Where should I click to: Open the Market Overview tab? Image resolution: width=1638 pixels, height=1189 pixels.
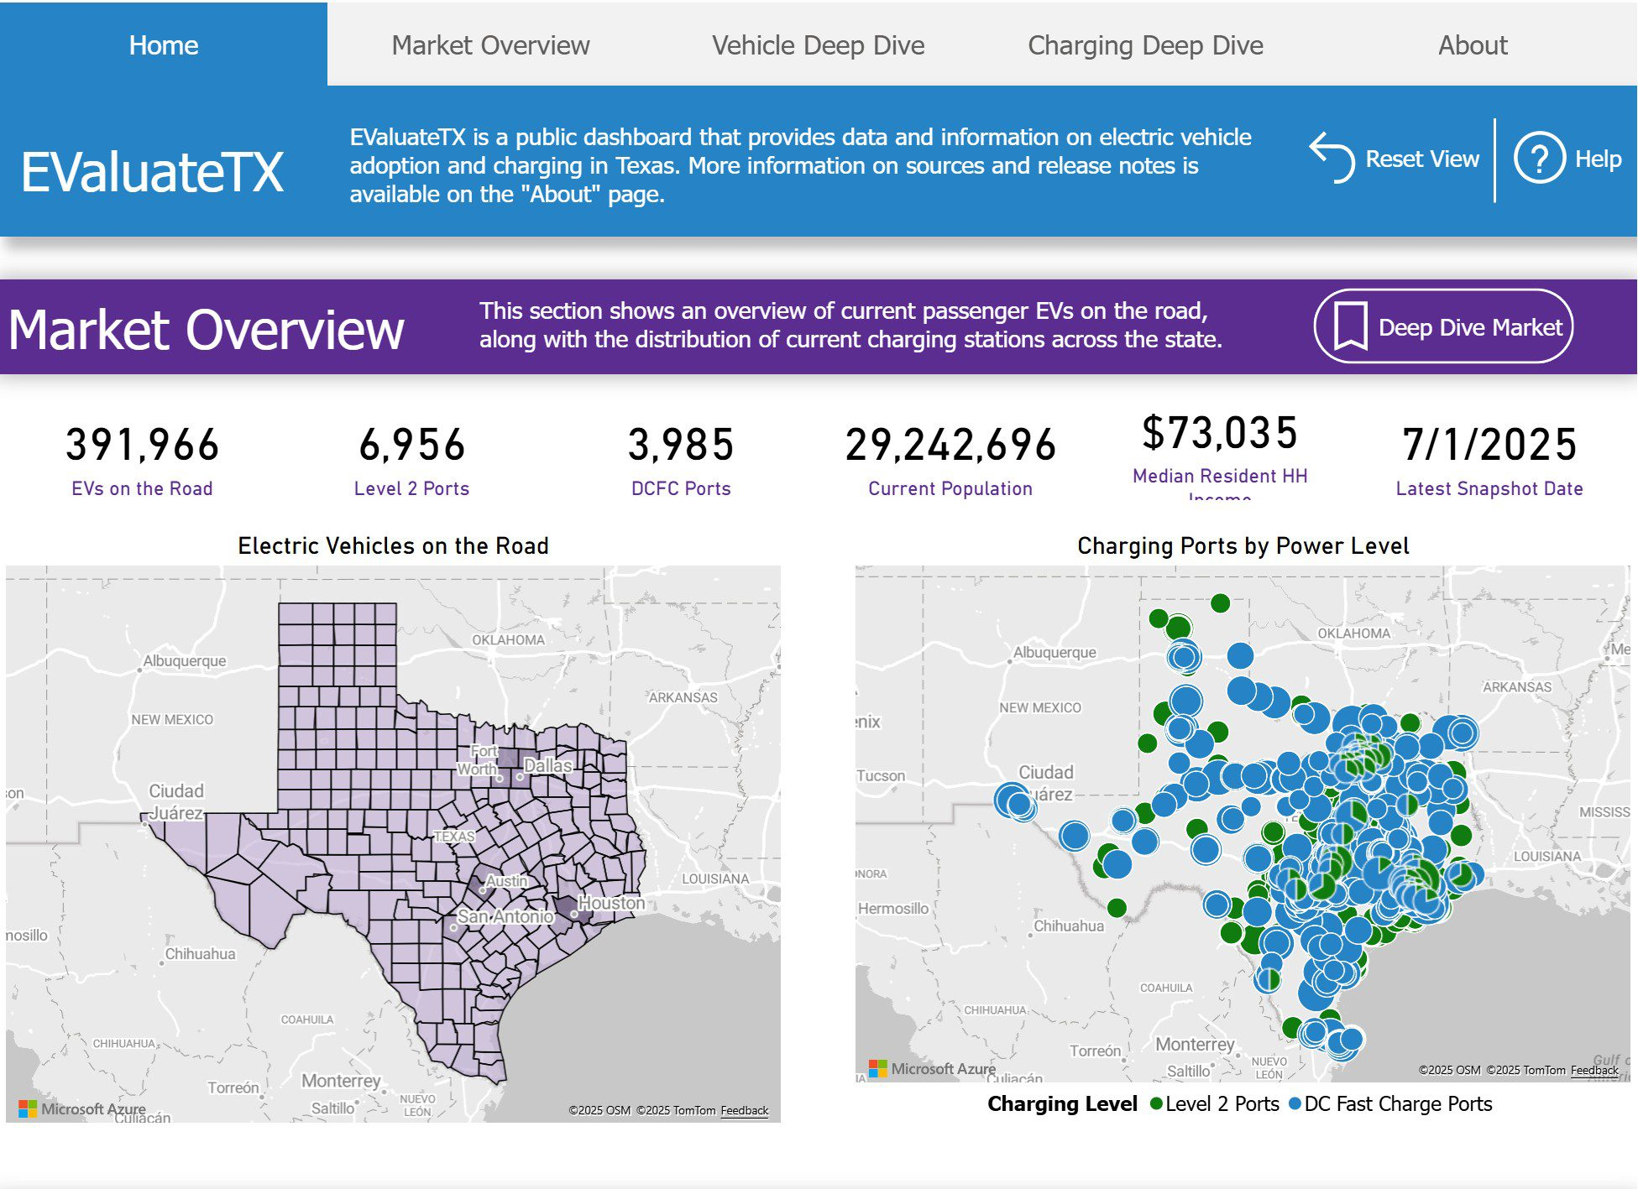490,45
